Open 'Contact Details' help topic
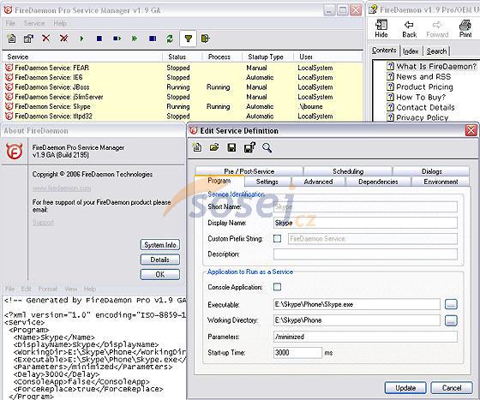Viewport: 480px width, 400px height. [x=425, y=107]
